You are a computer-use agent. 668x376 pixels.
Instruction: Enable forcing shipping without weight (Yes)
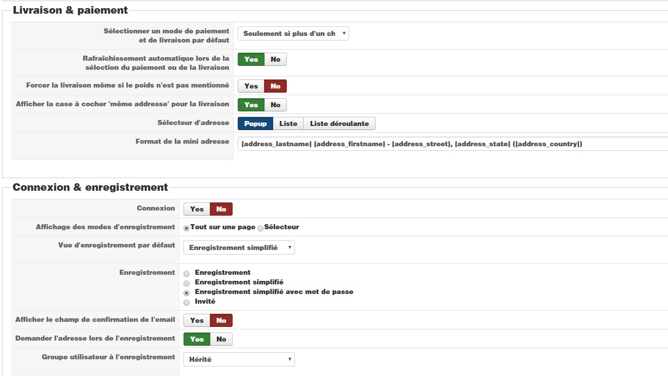(251, 86)
